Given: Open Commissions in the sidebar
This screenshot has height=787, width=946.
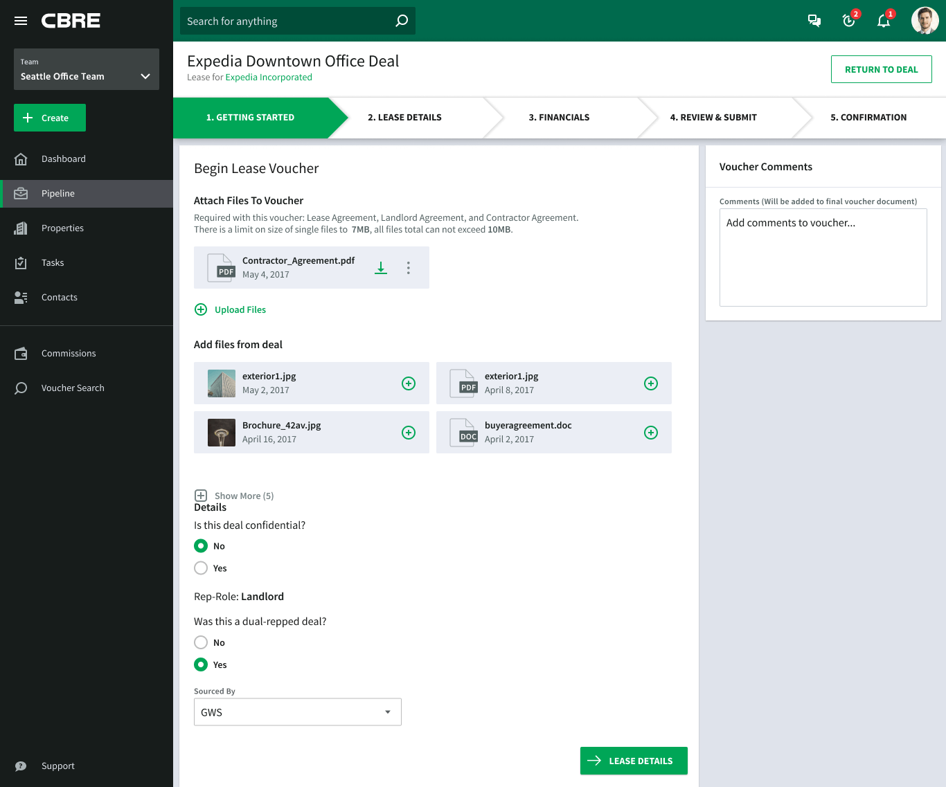Looking at the screenshot, I should coord(69,354).
